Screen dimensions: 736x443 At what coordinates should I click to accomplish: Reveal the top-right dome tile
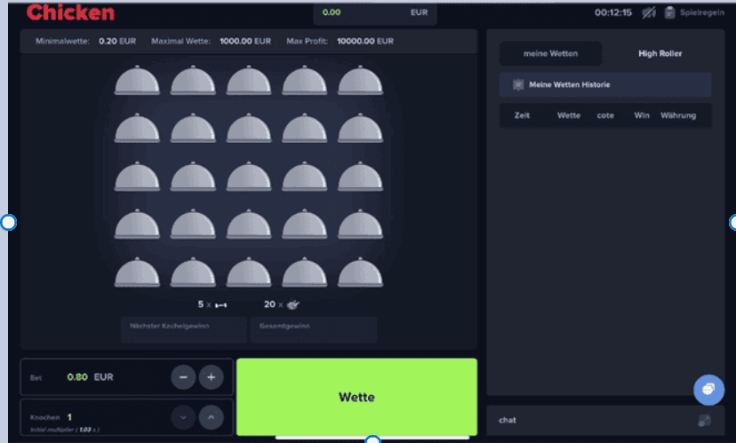tap(359, 81)
